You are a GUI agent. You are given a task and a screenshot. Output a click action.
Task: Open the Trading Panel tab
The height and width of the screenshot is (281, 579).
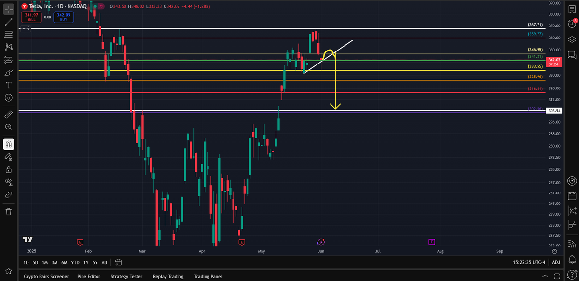pyautogui.click(x=208, y=276)
